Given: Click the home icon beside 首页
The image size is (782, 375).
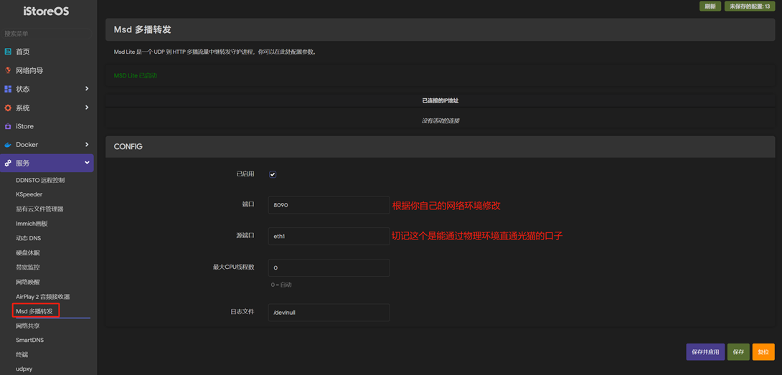Looking at the screenshot, I should pyautogui.click(x=8, y=52).
